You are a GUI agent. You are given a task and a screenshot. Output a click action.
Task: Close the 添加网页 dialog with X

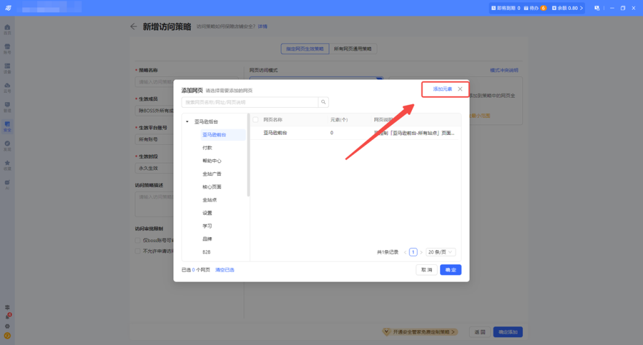tap(460, 89)
